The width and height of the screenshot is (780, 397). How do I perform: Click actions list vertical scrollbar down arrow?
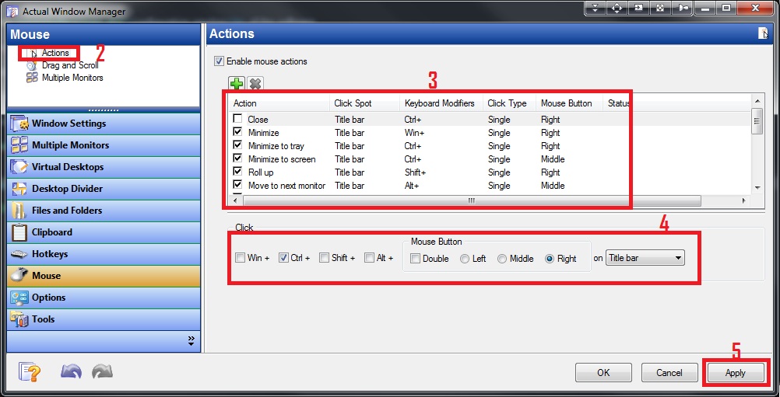click(757, 187)
